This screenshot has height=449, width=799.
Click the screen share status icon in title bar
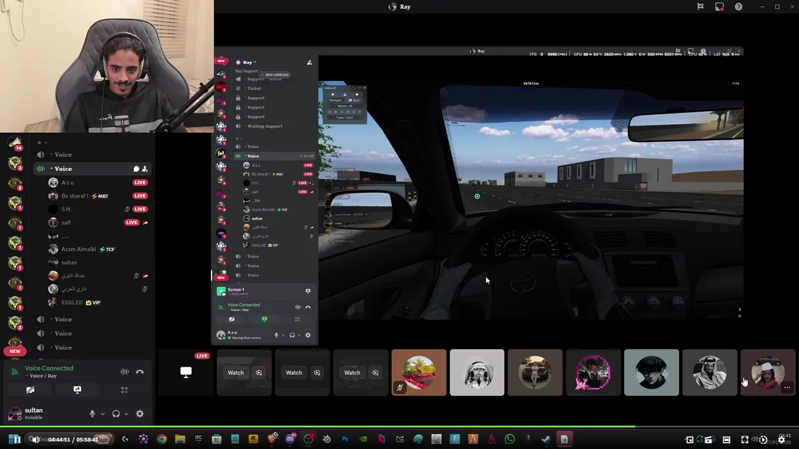coord(719,7)
